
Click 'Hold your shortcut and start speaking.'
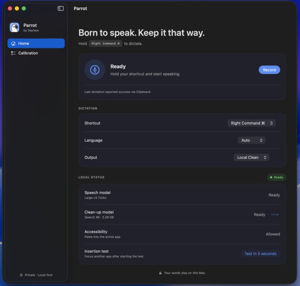145,74
